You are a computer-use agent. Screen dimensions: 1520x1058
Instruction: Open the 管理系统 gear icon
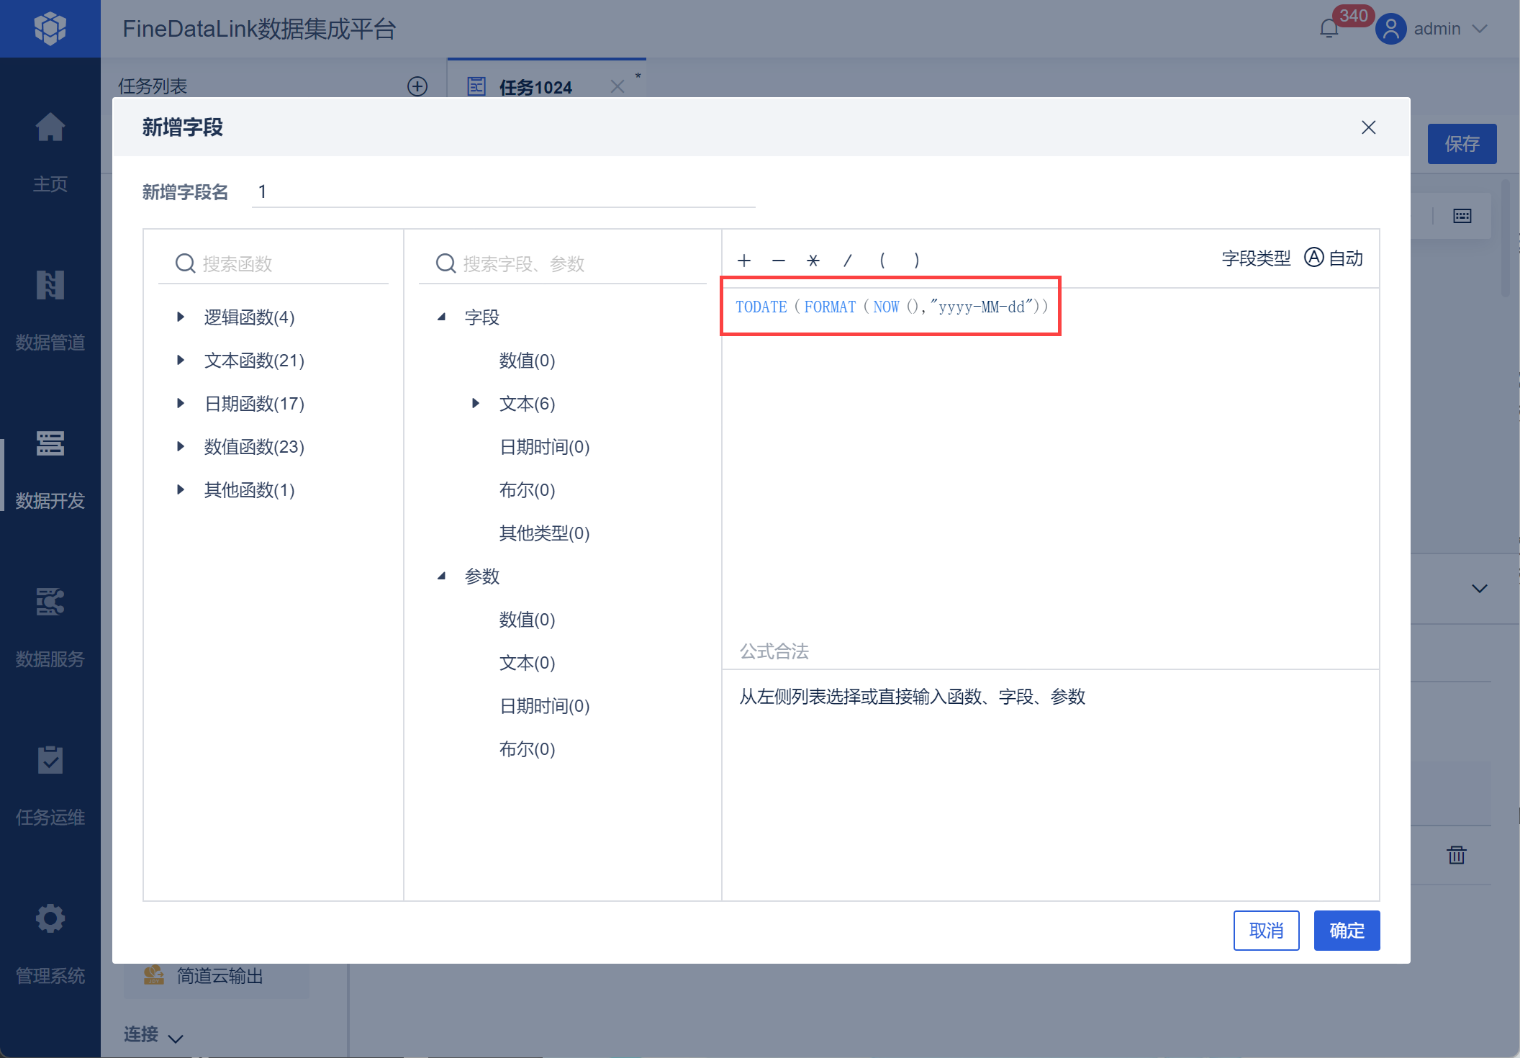pos(50,919)
